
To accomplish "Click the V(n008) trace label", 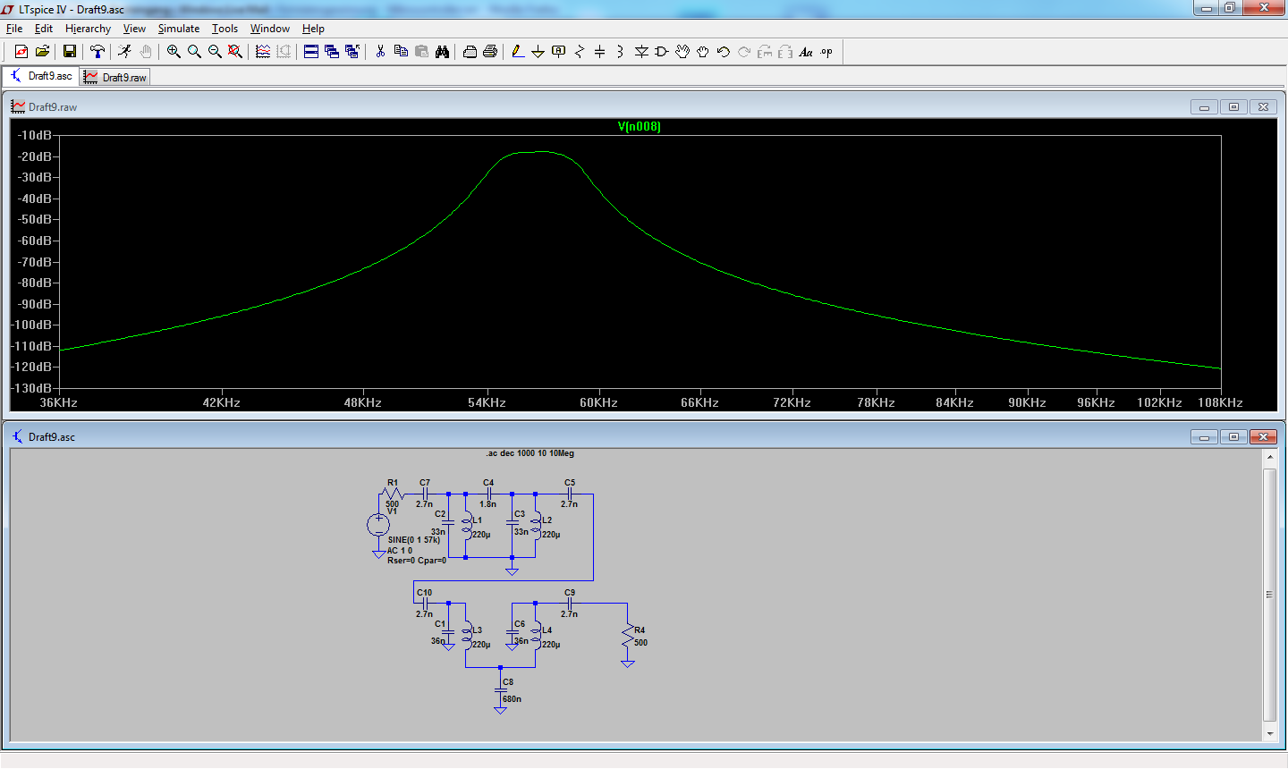I will click(639, 127).
